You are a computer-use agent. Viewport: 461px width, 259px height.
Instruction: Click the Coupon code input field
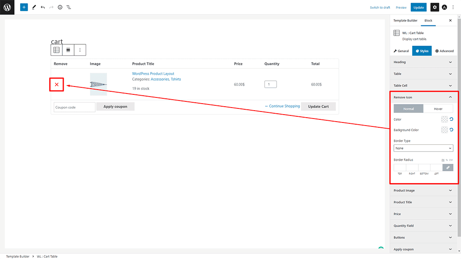pyautogui.click(x=74, y=107)
